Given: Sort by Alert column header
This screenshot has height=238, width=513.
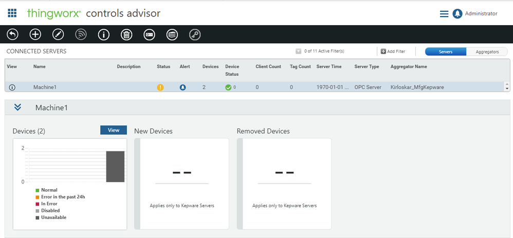Looking at the screenshot, I should (x=185, y=66).
